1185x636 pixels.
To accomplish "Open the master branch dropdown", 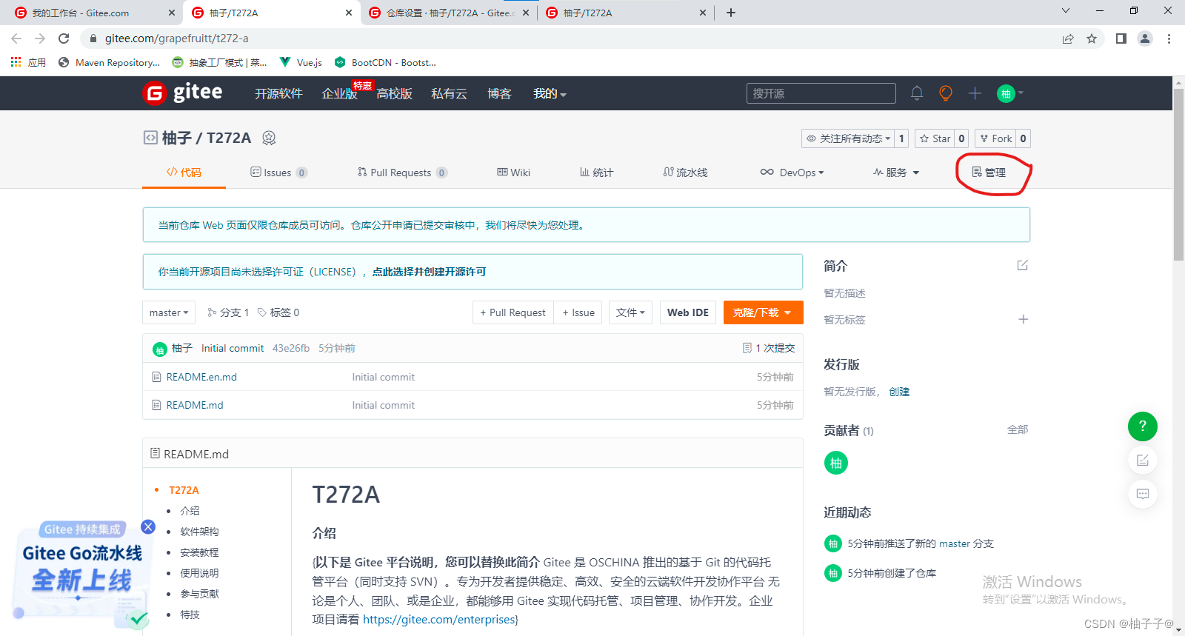I will [x=169, y=312].
